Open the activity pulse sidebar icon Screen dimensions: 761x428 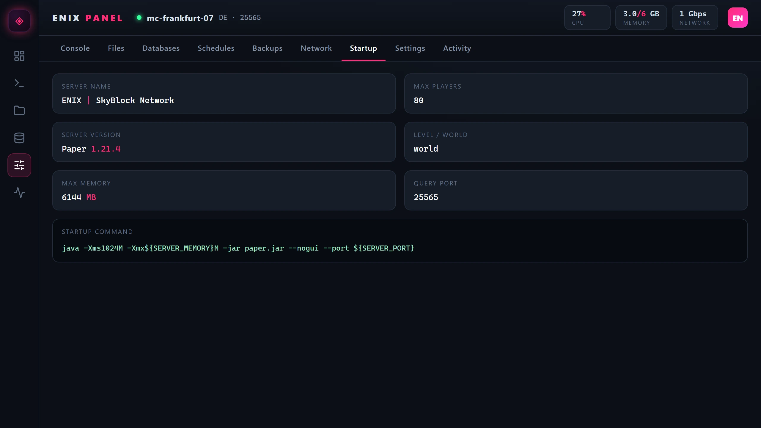pos(19,193)
